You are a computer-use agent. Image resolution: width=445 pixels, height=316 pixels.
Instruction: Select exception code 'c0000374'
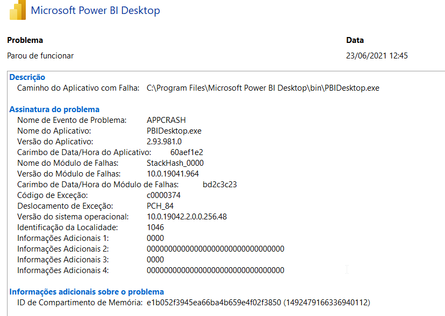(x=163, y=195)
